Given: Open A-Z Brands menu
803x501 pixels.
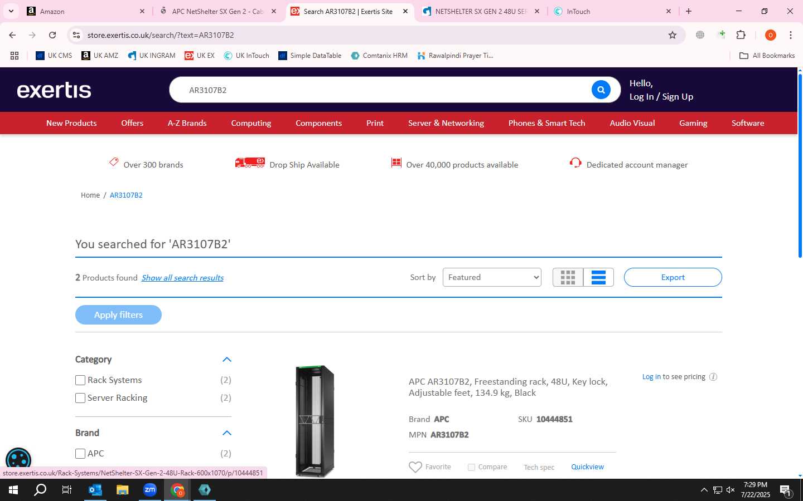Looking at the screenshot, I should tap(187, 123).
